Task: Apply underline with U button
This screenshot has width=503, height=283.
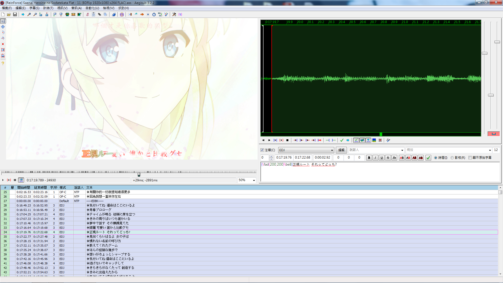Action: [382, 158]
